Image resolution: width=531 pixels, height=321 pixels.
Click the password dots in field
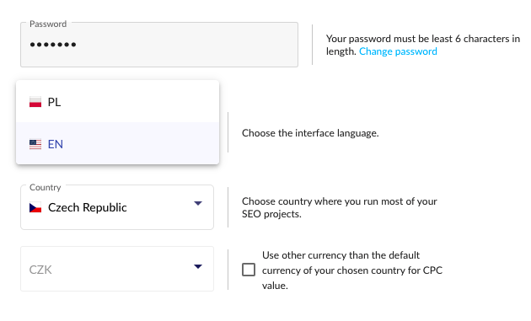tap(53, 45)
